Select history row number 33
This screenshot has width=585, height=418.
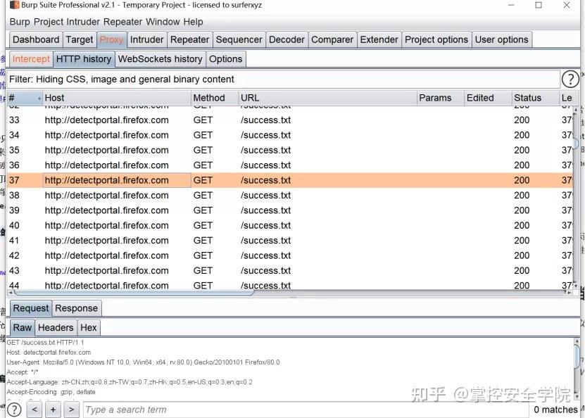[289, 120]
